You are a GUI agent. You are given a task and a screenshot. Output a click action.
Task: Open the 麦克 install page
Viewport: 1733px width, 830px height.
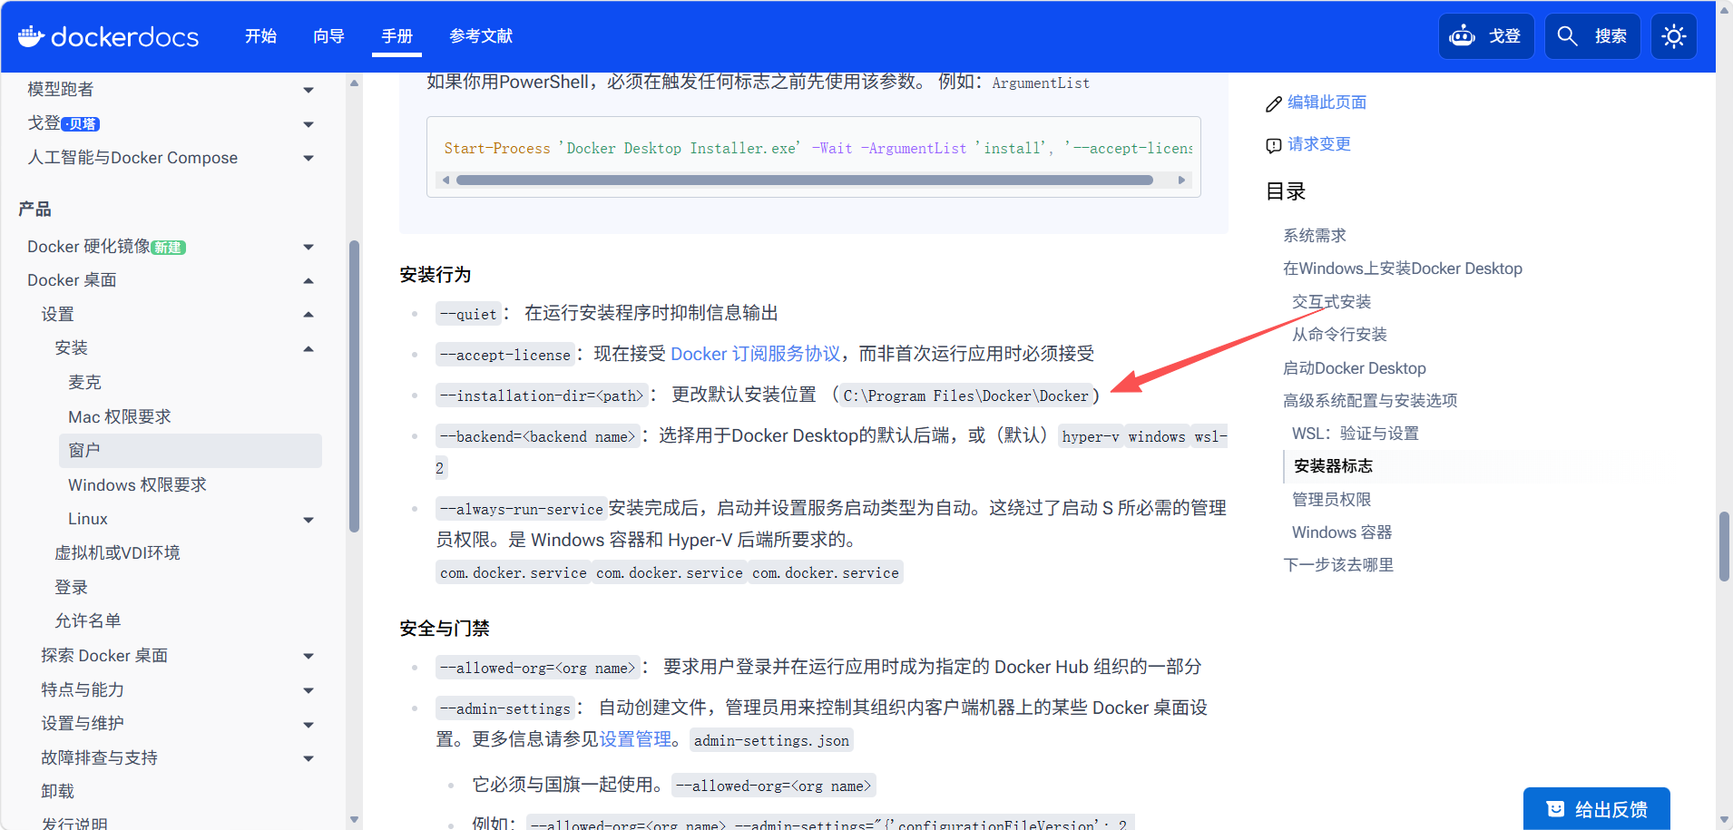84,383
